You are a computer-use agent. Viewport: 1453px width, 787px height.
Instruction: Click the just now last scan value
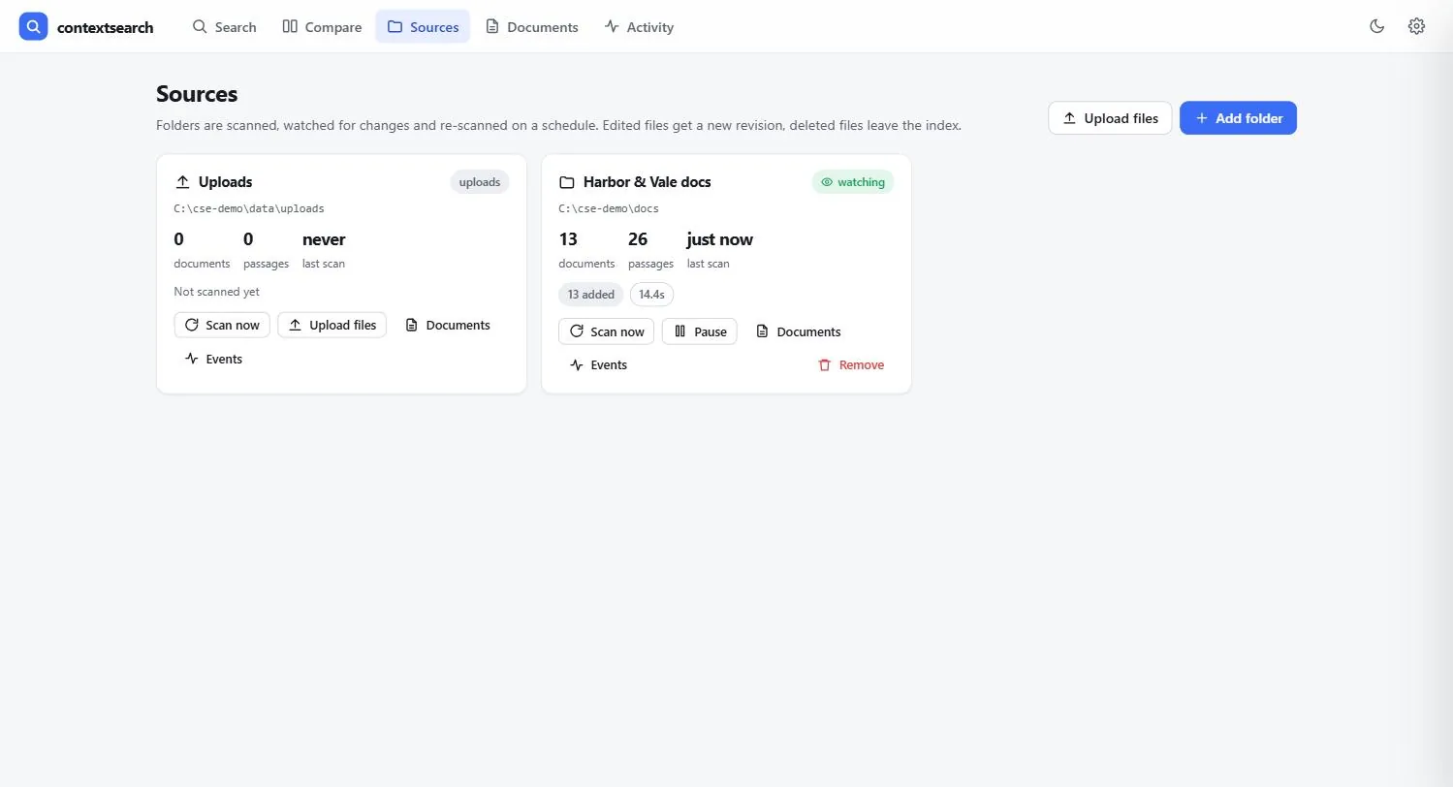click(720, 239)
